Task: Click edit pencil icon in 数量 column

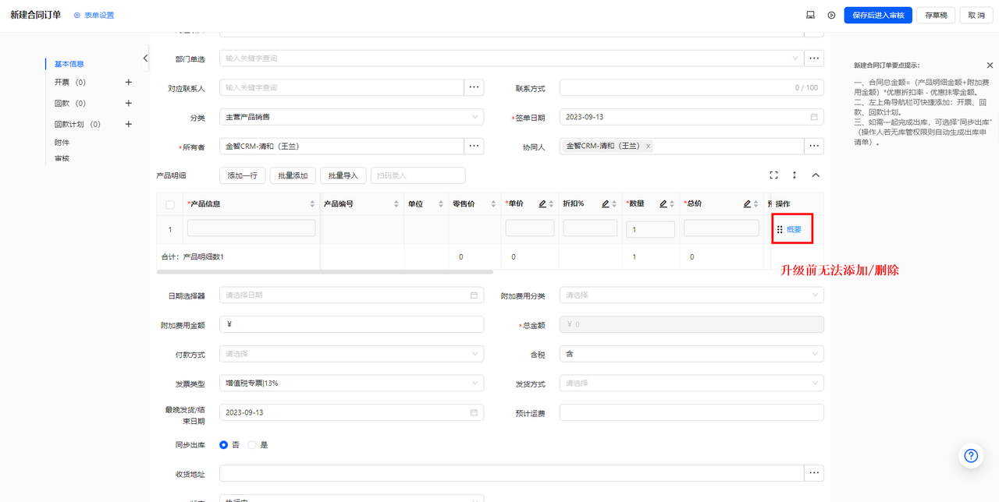Action: point(663,203)
